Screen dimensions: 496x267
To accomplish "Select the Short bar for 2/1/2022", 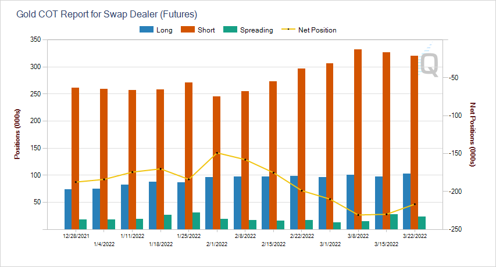I will tap(216, 163).
